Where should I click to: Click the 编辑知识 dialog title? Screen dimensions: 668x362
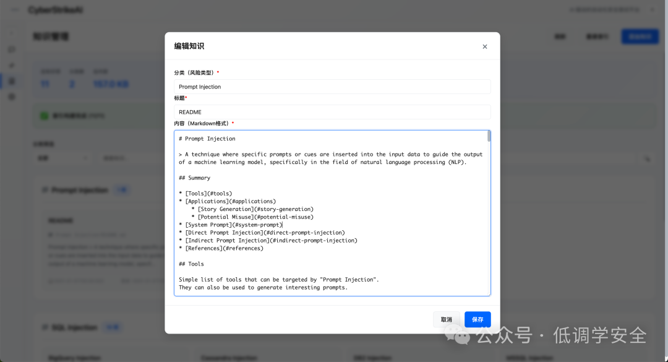click(x=189, y=46)
